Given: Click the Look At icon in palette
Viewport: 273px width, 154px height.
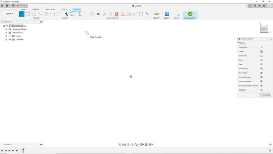Looking at the screenshot, I should click(x=261, y=51).
